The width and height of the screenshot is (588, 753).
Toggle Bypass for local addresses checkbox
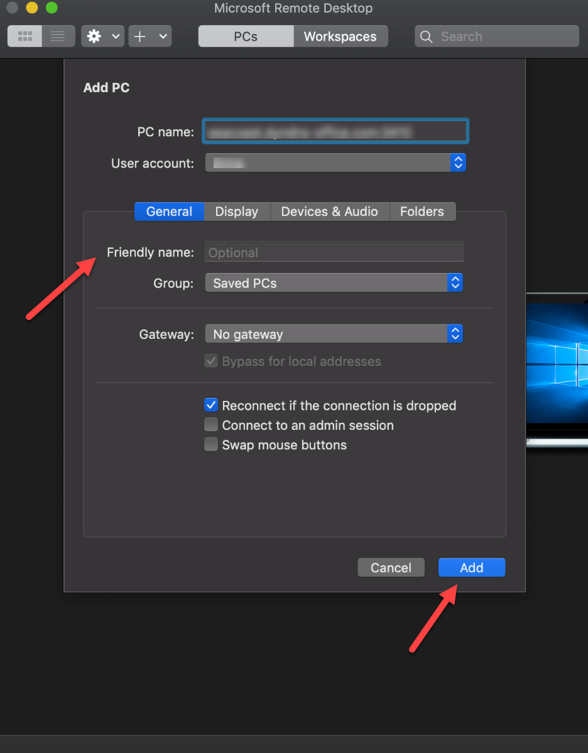pyautogui.click(x=211, y=361)
